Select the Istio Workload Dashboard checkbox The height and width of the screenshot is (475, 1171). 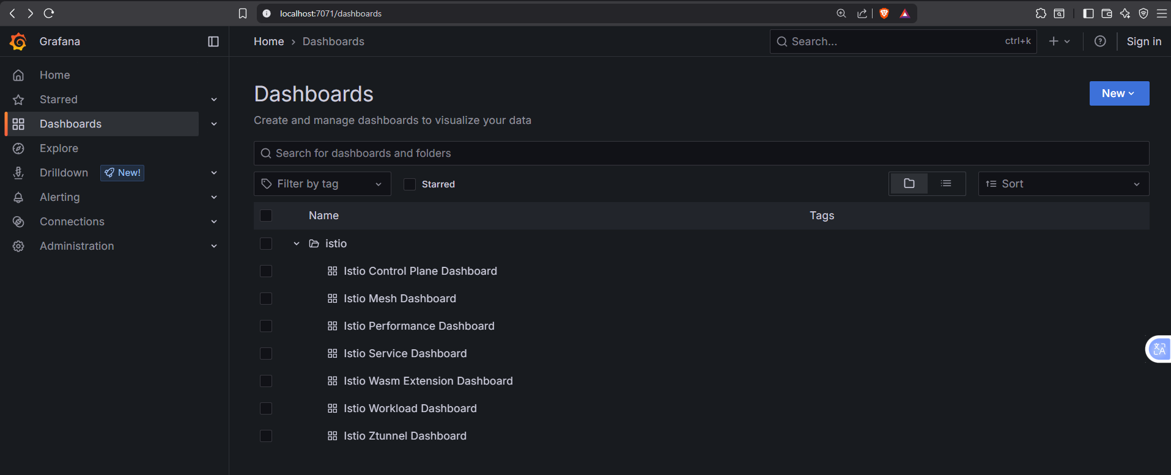click(x=266, y=408)
